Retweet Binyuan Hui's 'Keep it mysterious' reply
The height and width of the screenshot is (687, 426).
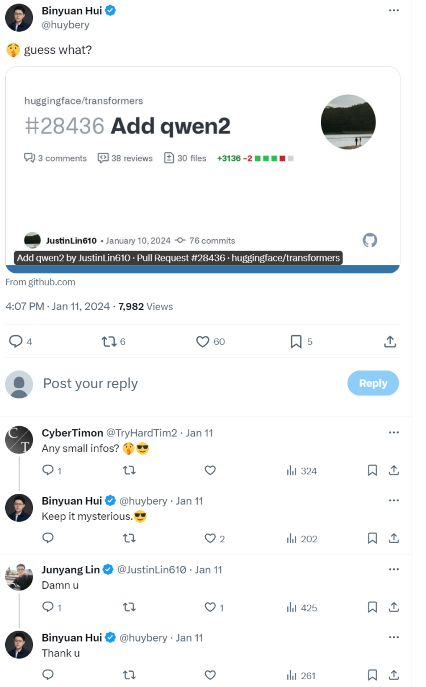click(130, 539)
